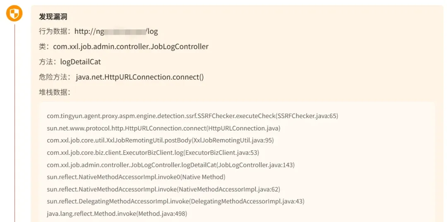Click the sun.net HttpURLConnection.connect stack line
The height and width of the screenshot is (222, 447).
click(163, 128)
